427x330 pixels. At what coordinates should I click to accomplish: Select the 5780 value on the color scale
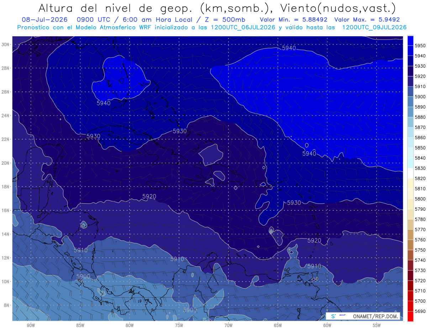pos(420,219)
